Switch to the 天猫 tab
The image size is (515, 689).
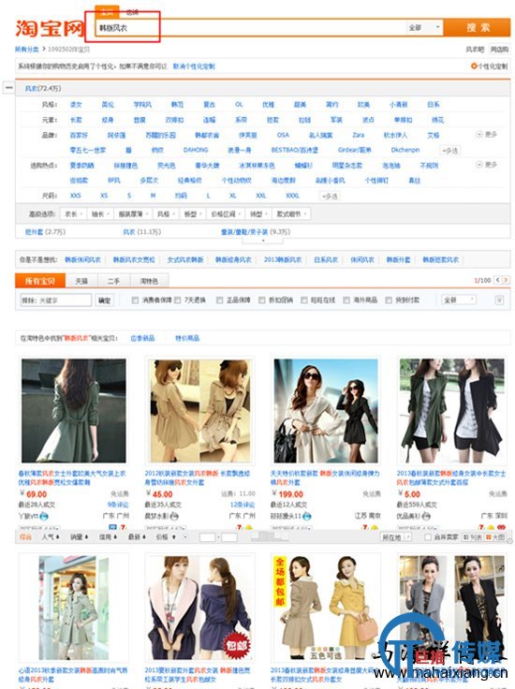(x=81, y=281)
